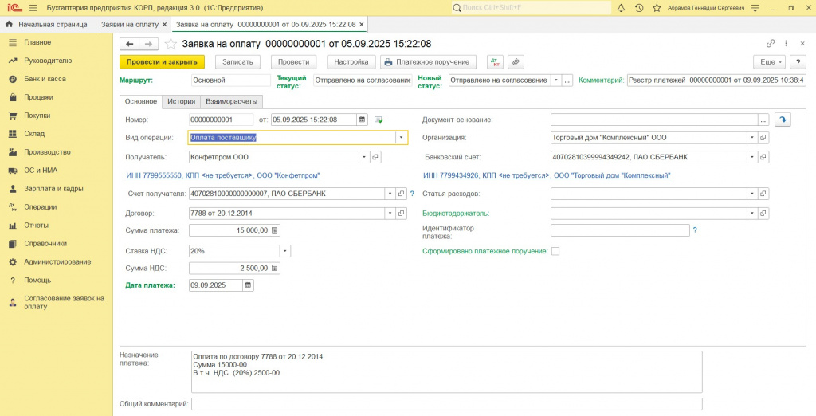
Task: Show help for Счет получателя
Action: [412, 194]
